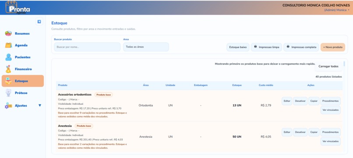Click the Ortodontia area cell
Screen dimensions: 353x158
146,105
